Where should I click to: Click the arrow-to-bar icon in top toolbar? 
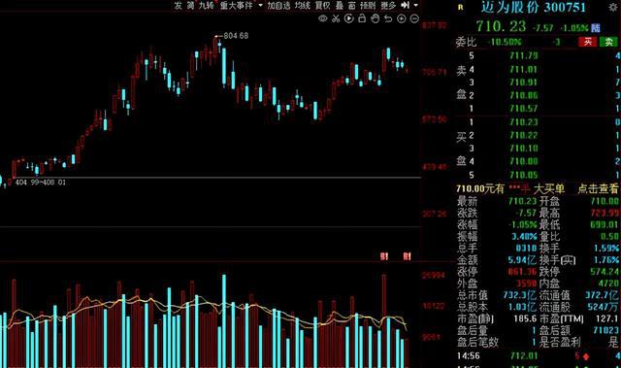click(405, 5)
